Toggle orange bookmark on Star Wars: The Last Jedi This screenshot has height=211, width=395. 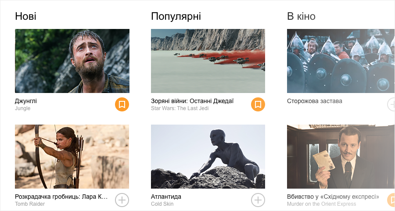pyautogui.click(x=258, y=104)
